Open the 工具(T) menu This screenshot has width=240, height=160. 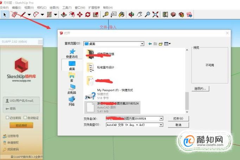tap(67, 7)
